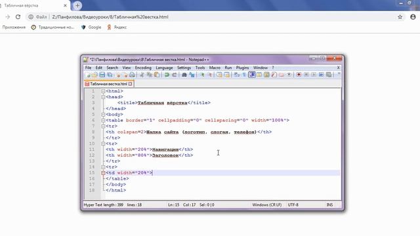Open the Settings menu

184,68
